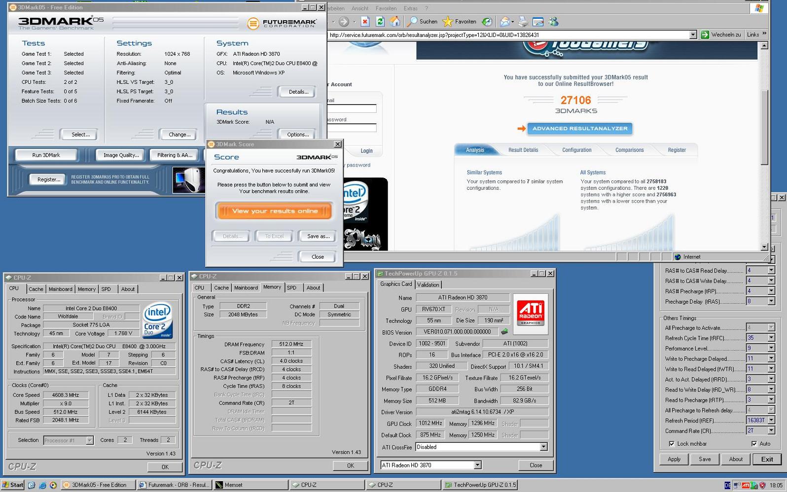Click Filtering & AA... button in 3DMark05
Image resolution: width=787 pixels, height=492 pixels.
click(175, 155)
